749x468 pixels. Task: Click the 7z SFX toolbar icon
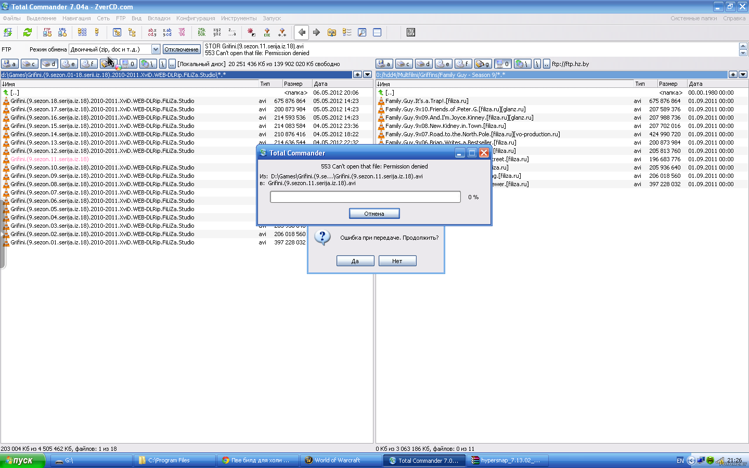[x=411, y=32]
